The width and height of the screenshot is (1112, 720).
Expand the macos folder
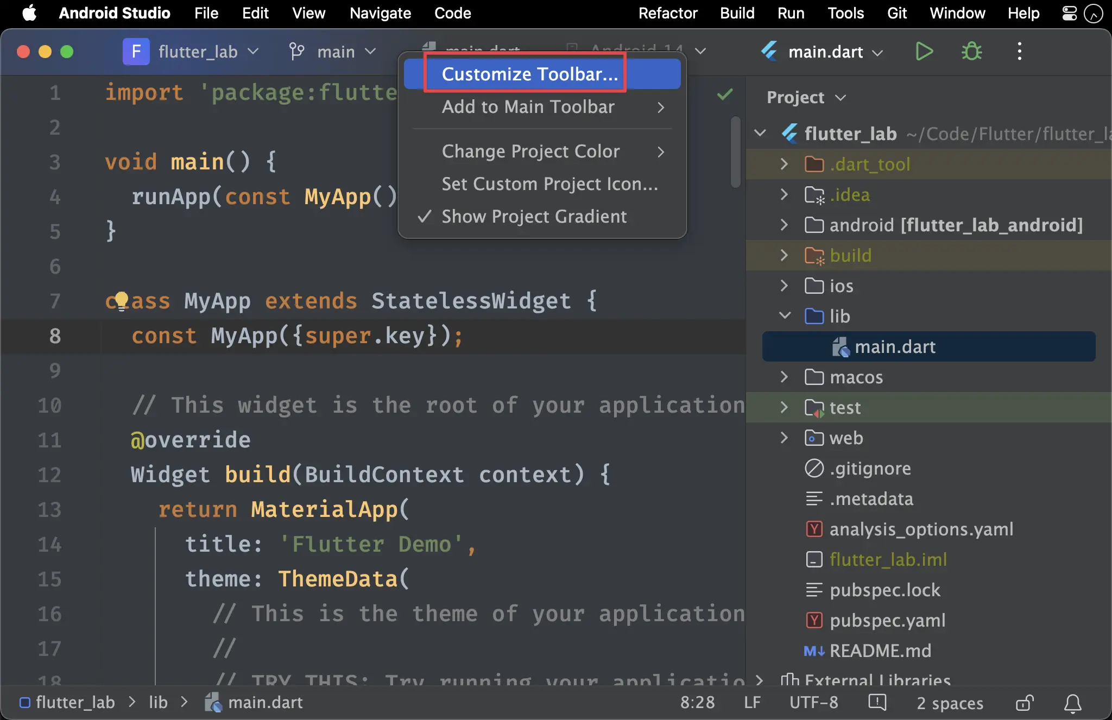784,377
